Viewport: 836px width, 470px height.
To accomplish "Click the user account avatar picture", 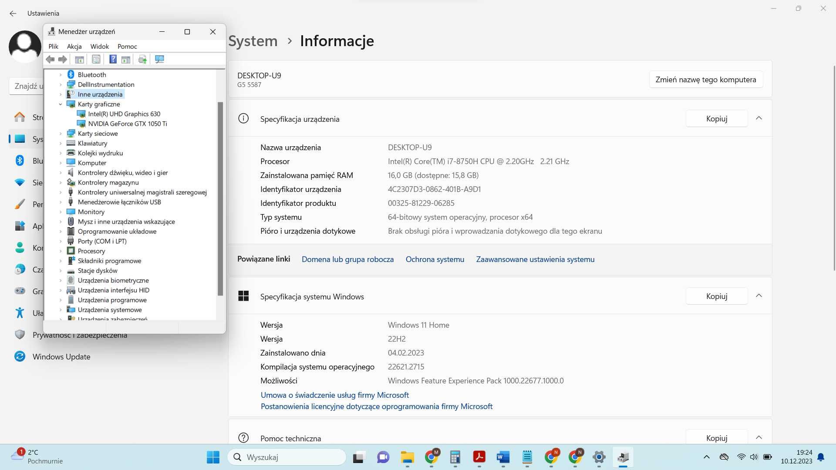I will point(25,47).
